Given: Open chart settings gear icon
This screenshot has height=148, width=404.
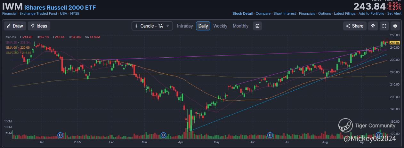Looking at the screenshot, I should click(x=395, y=26).
